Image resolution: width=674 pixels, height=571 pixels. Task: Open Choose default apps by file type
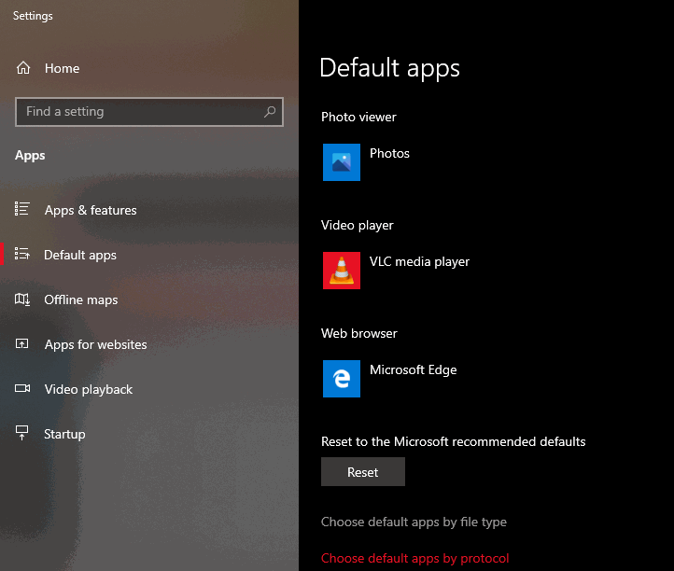(x=414, y=522)
